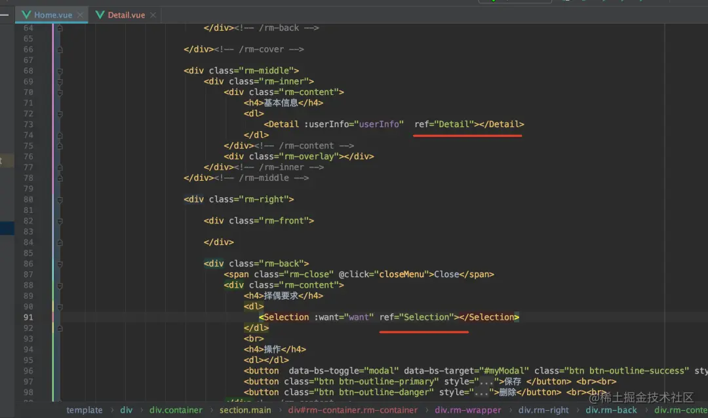
Task: Switch to the Home.vue tab
Action: 53,15
